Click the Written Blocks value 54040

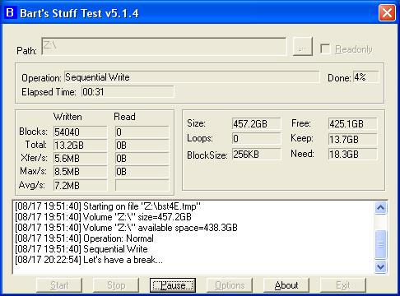click(x=80, y=132)
